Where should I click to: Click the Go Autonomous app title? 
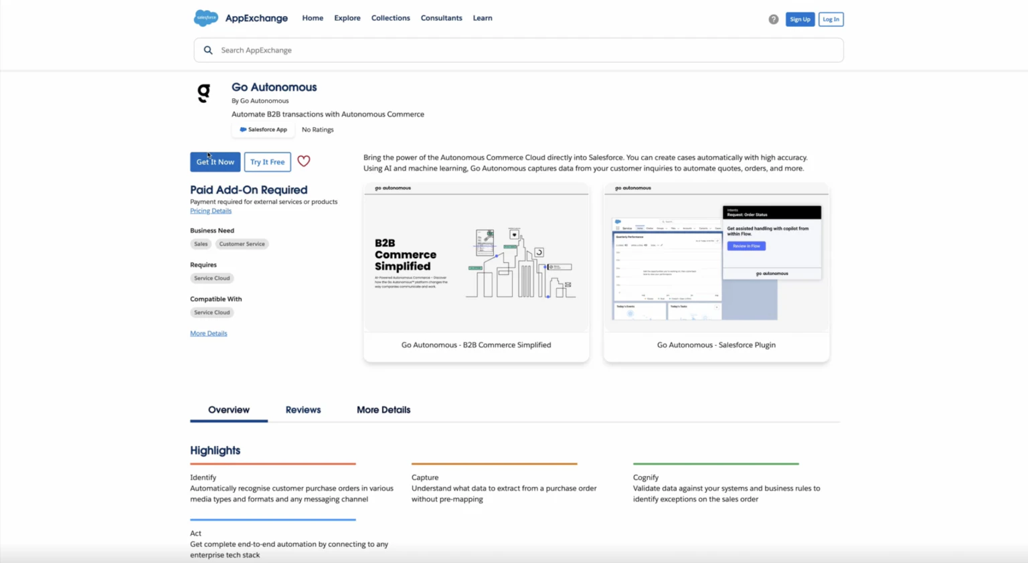click(x=274, y=87)
